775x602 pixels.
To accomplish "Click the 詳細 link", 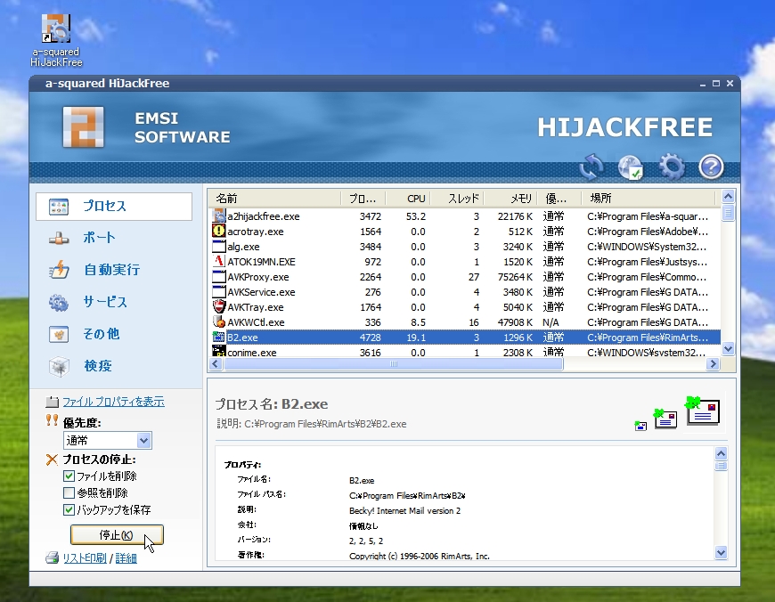I will [126, 558].
